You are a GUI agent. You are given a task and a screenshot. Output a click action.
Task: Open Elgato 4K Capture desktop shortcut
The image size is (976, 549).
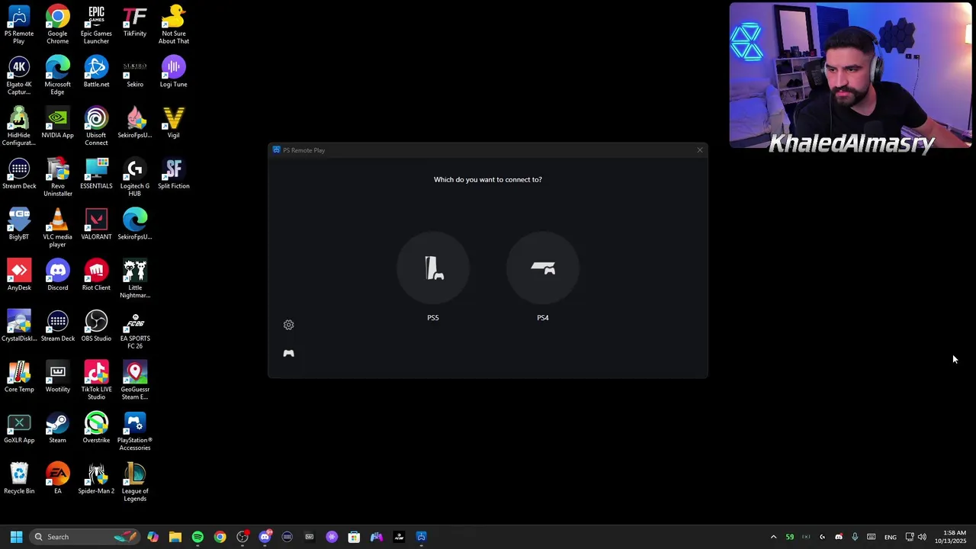pyautogui.click(x=19, y=75)
